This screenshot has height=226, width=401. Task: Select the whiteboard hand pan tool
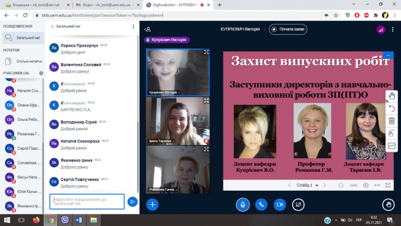tap(391, 96)
